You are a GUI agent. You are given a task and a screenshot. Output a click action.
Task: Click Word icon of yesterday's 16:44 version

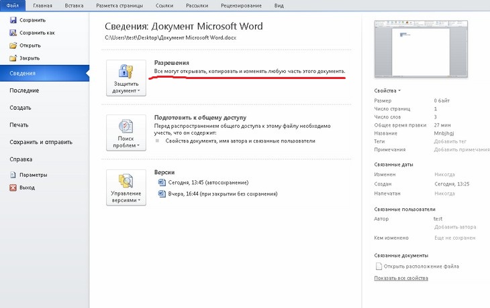(x=162, y=194)
